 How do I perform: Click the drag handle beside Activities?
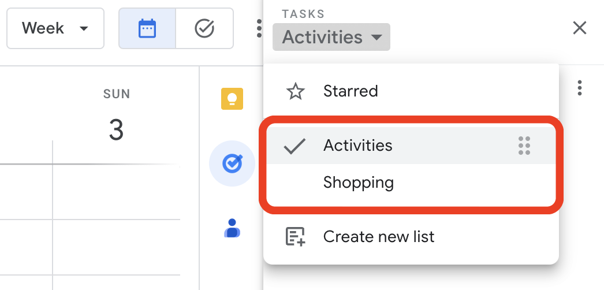click(524, 146)
